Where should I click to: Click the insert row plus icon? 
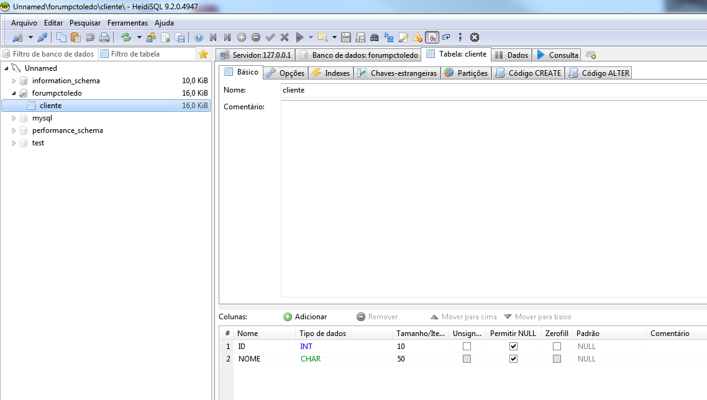(x=242, y=37)
